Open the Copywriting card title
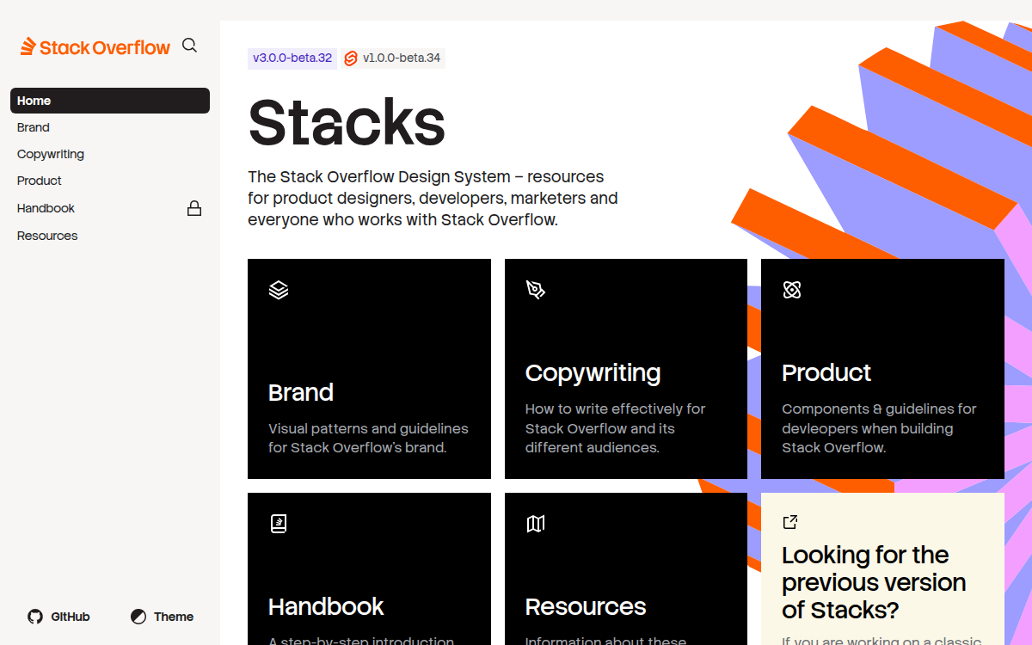 (593, 372)
